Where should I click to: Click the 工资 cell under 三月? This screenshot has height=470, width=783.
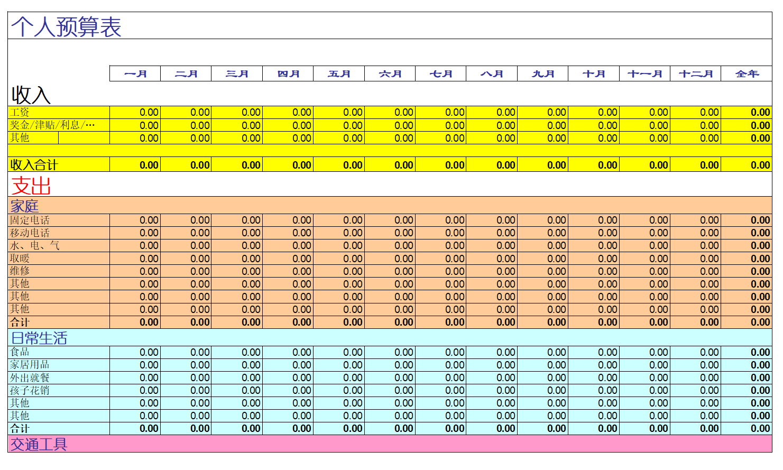pos(237,112)
